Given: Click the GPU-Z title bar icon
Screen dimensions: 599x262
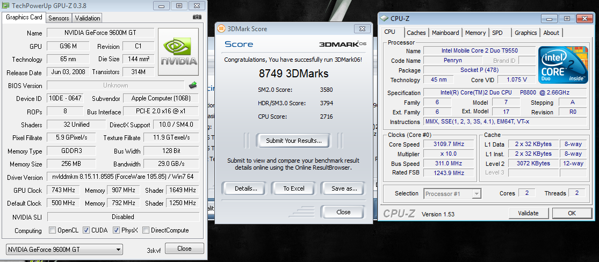Looking at the screenshot, I should click(6, 6).
